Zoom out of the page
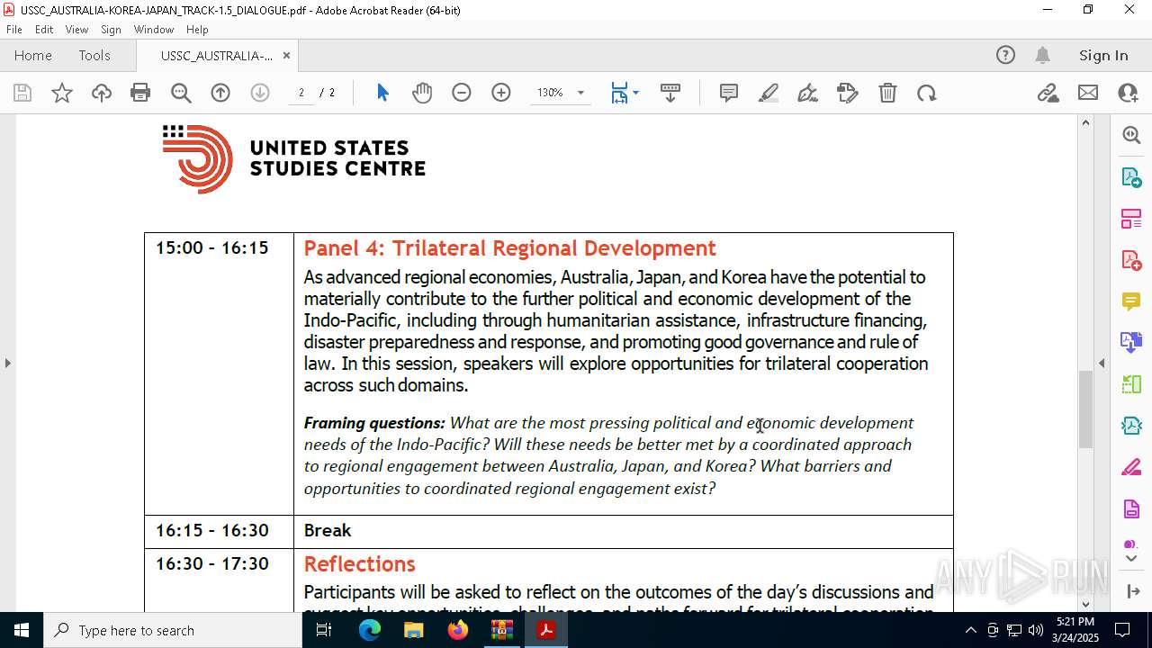 point(462,93)
